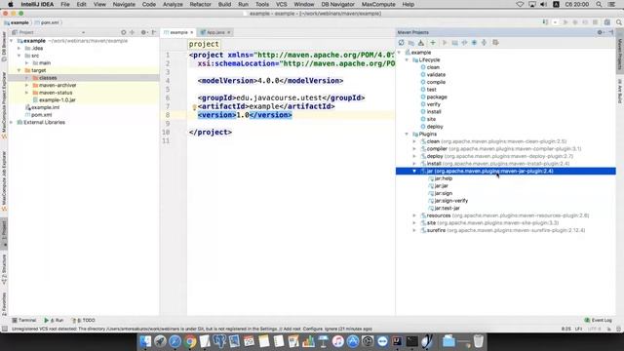The height and width of the screenshot is (351, 624).
Task: Collapse the Lifecycle node in Maven tree
Action: point(407,60)
